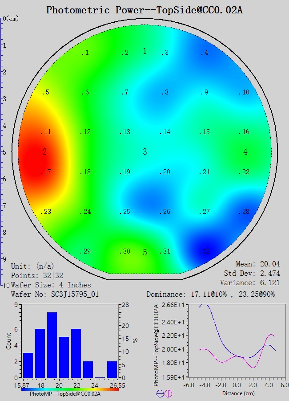
Task: Click region marker 2 on left side
Action: [44, 152]
